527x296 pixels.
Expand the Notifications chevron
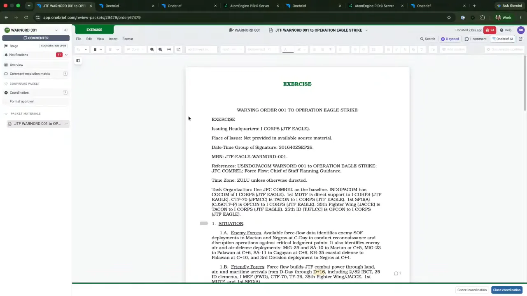coord(66,55)
